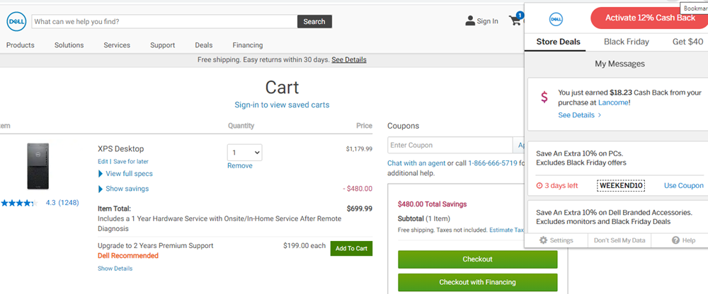Click the user profile icon beside Sign In
This screenshot has width=708, height=294.
click(470, 20)
